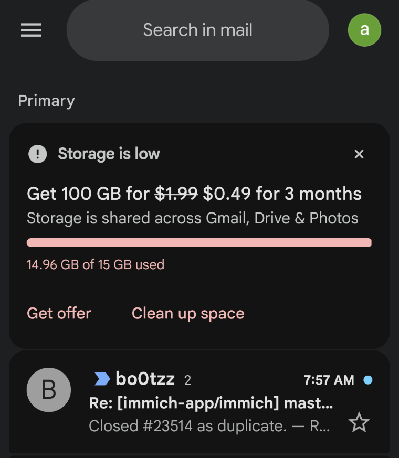Tap the storage warning exclamation icon
The width and height of the screenshot is (399, 458).
pos(37,154)
